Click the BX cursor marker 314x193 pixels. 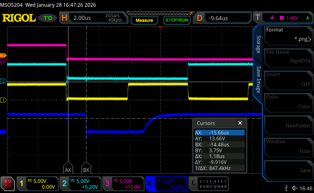(86, 168)
